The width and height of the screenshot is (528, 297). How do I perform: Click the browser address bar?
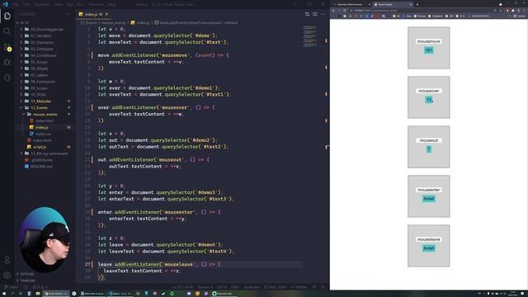[x=421, y=11]
